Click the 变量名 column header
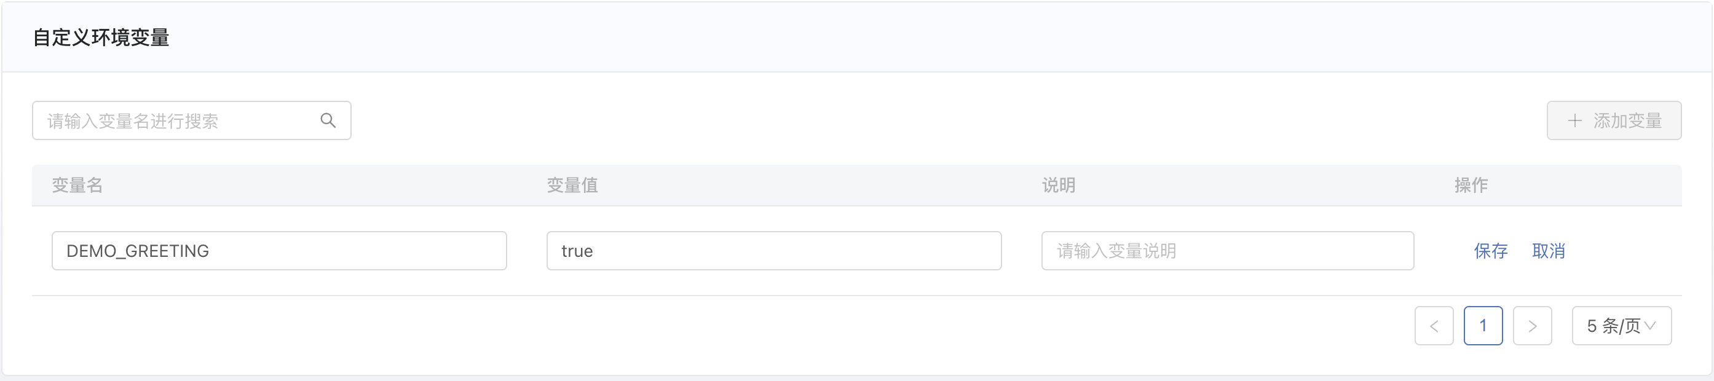 77,185
